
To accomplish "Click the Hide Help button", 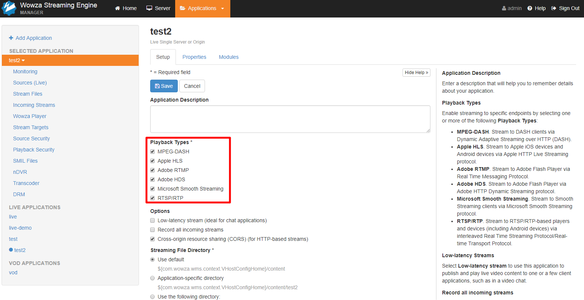I will tap(416, 73).
